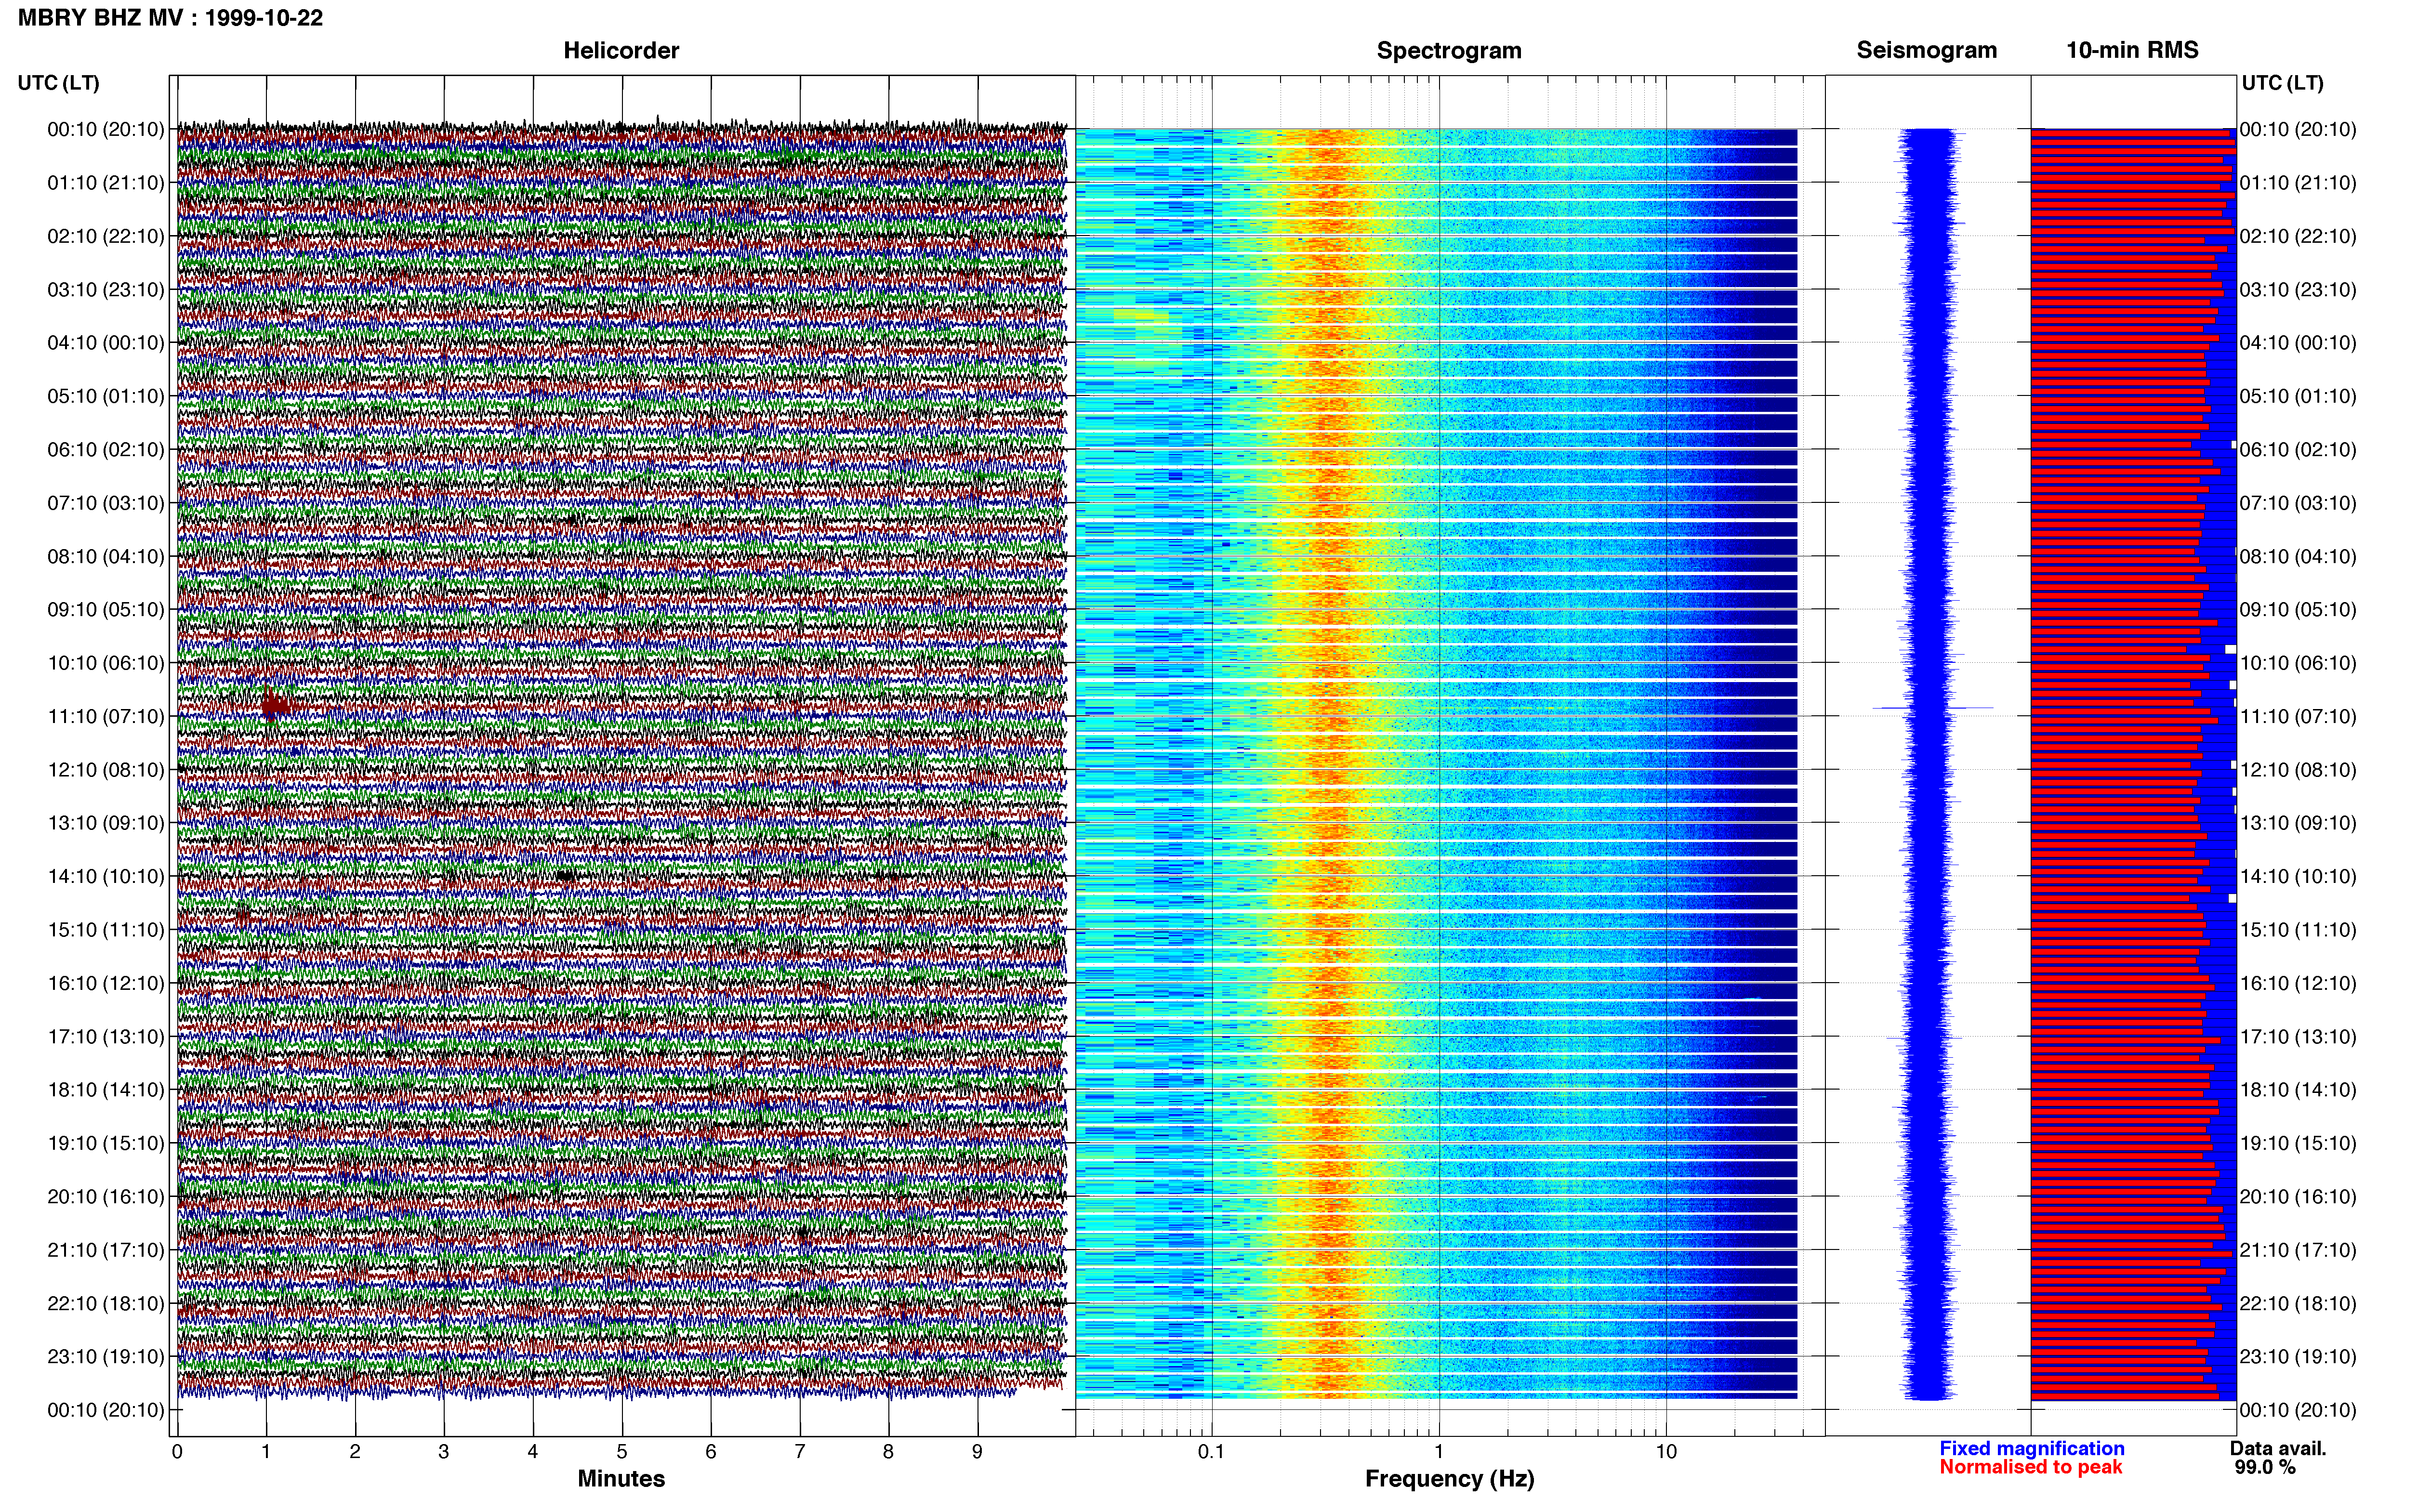Click the '10' tick on the frequency axis
Viewport: 2418px width, 1512px height.
[x=1666, y=1451]
